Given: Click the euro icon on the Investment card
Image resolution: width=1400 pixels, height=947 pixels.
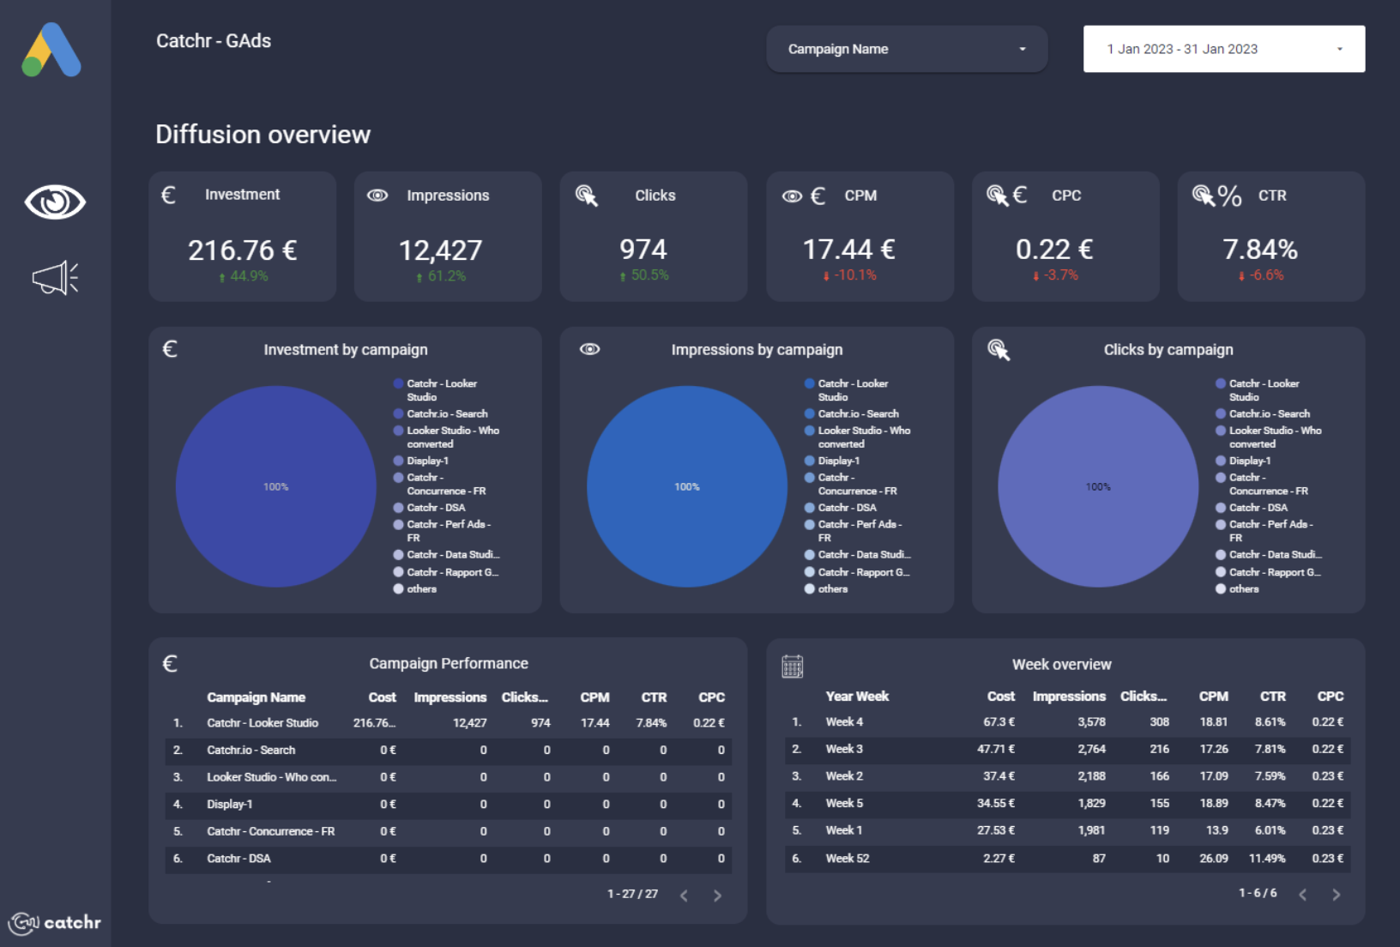Looking at the screenshot, I should point(168,196).
